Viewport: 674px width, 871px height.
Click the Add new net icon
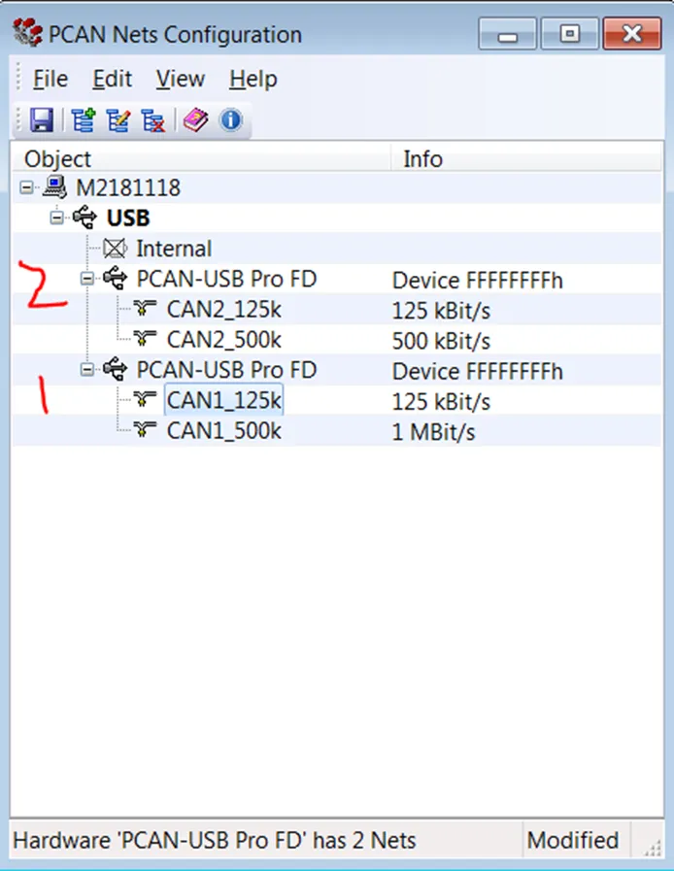(84, 120)
